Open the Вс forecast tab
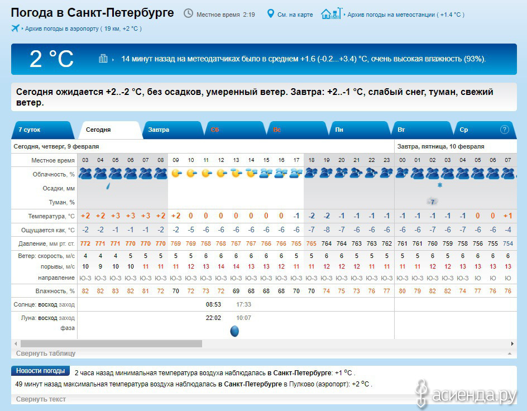Viewport: 527px width, 411px height. [x=297, y=130]
